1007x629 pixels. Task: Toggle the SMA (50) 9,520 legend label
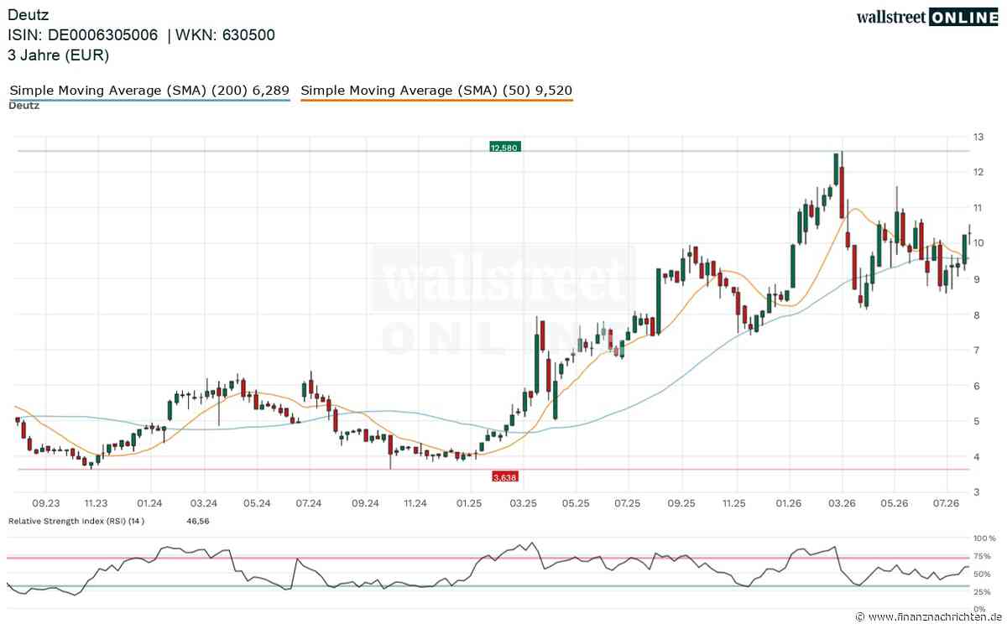(x=436, y=91)
